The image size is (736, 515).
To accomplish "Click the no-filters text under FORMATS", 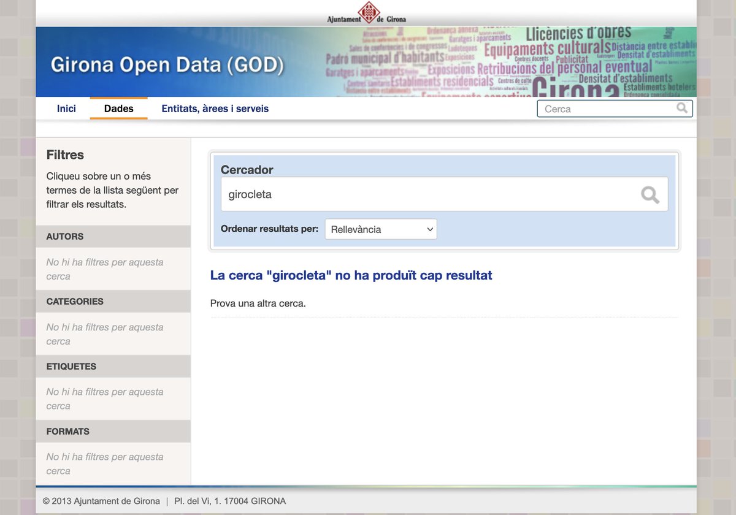I will click(105, 464).
